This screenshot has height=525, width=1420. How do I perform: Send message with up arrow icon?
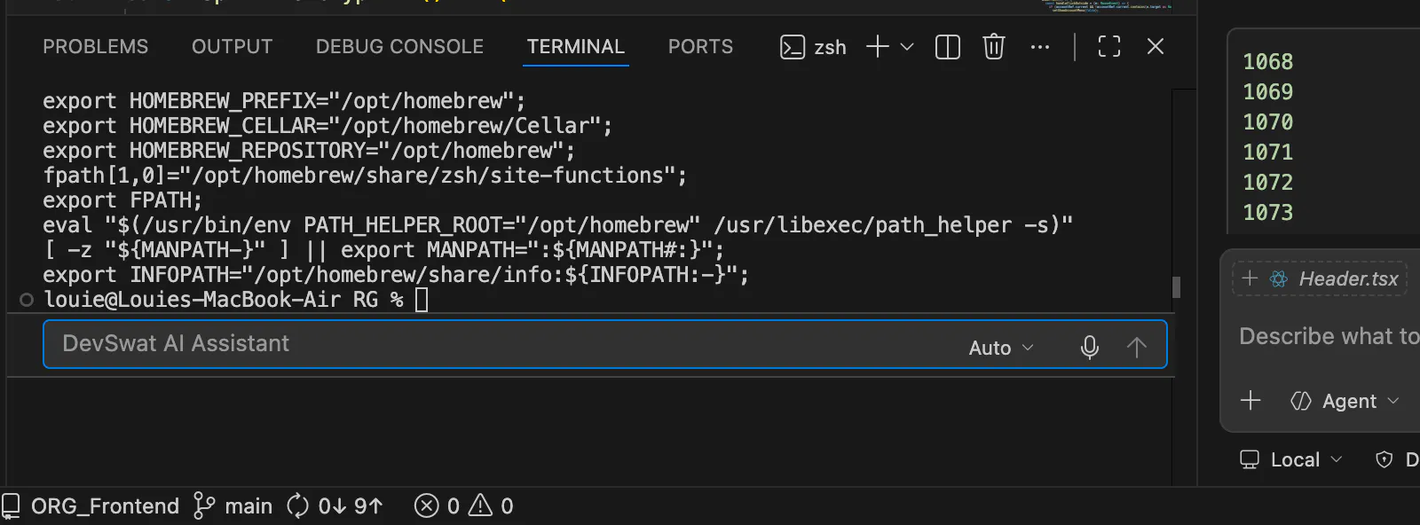tap(1136, 348)
